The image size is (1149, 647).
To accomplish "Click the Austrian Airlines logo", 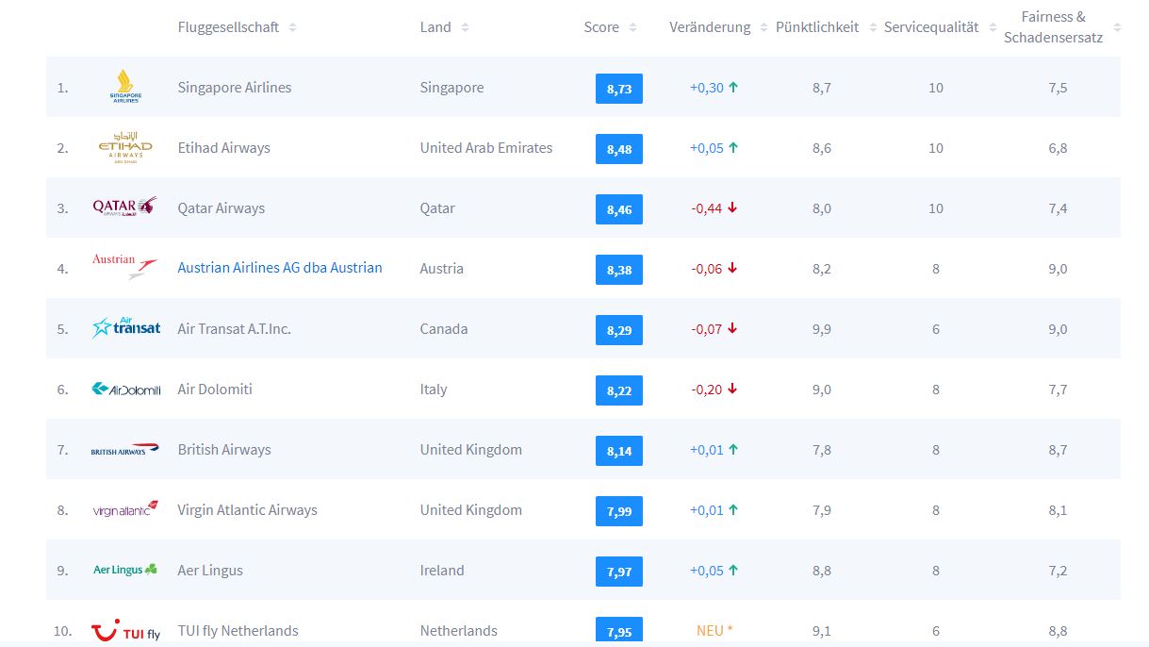I will click(124, 267).
